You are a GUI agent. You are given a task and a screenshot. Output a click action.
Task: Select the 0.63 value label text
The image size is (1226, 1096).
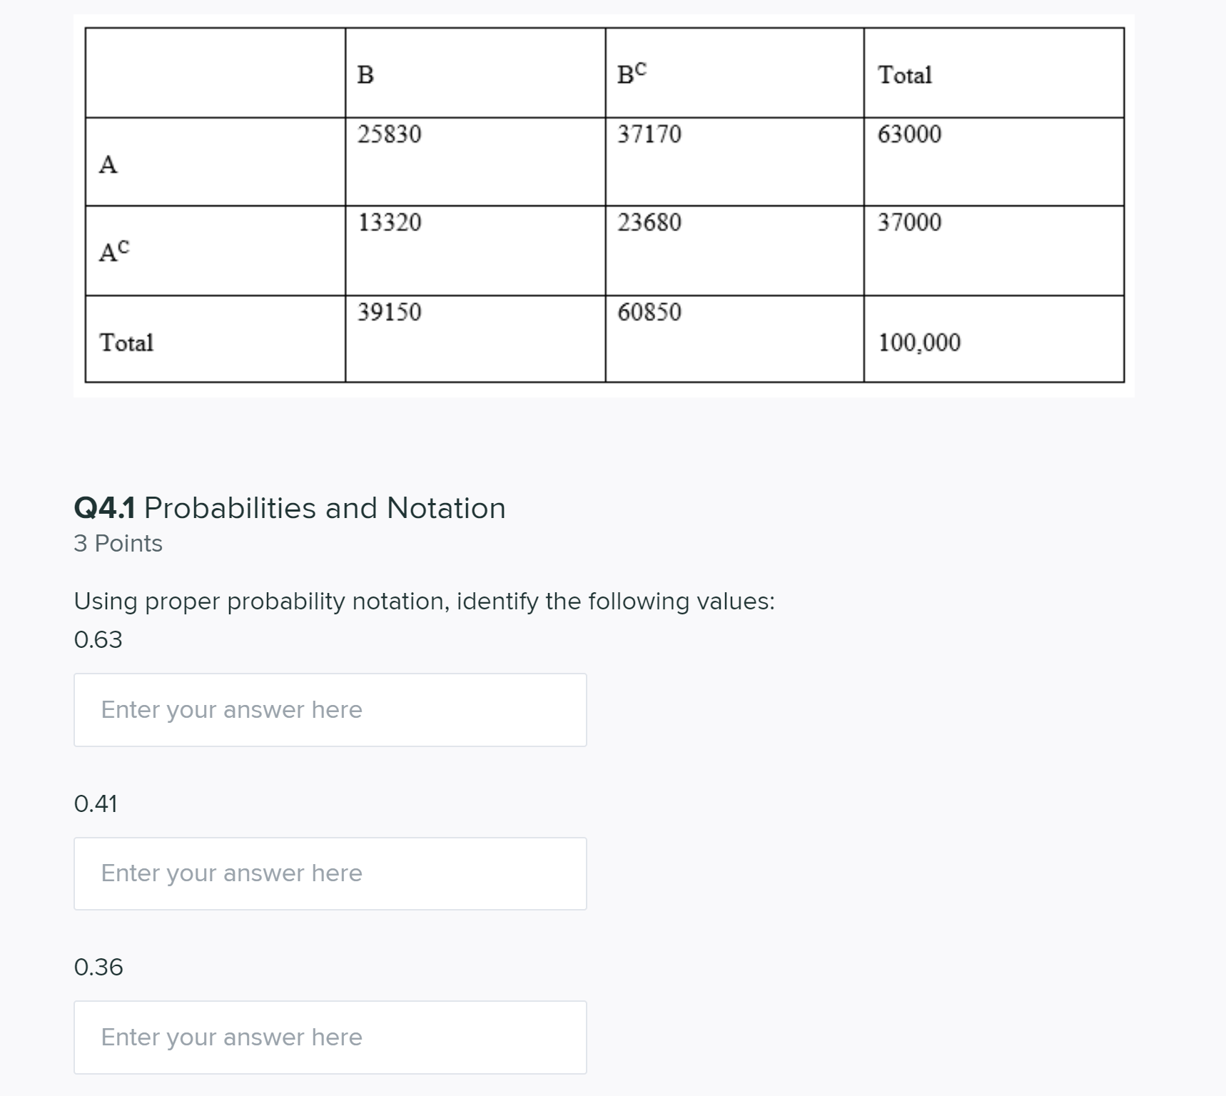[98, 639]
